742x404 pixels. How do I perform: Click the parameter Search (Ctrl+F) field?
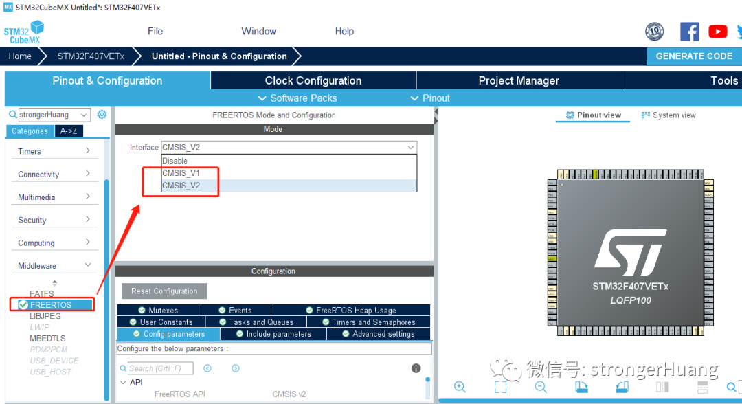(160, 368)
